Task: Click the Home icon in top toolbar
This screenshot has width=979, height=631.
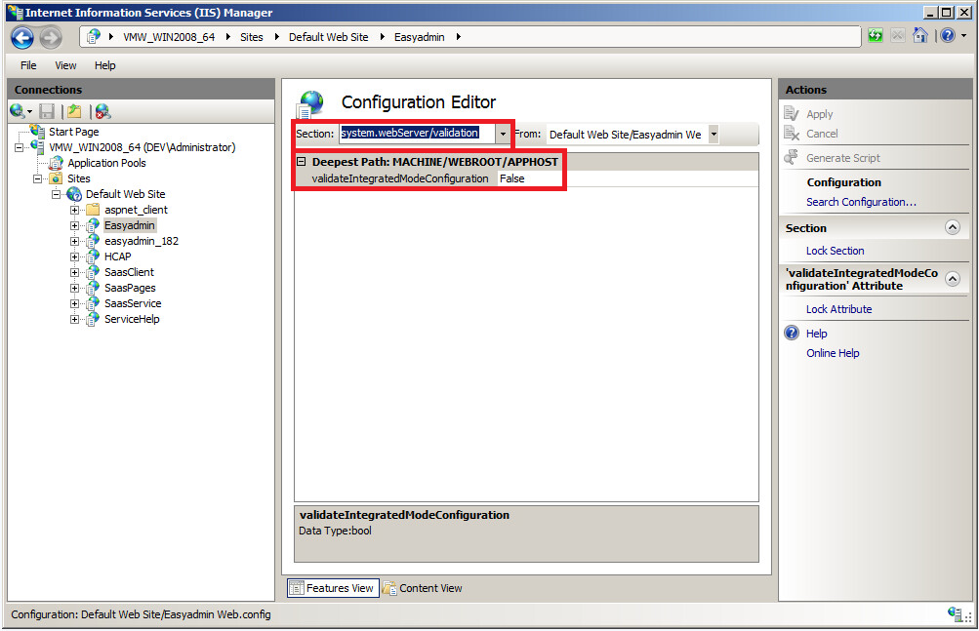Action: 919,36
